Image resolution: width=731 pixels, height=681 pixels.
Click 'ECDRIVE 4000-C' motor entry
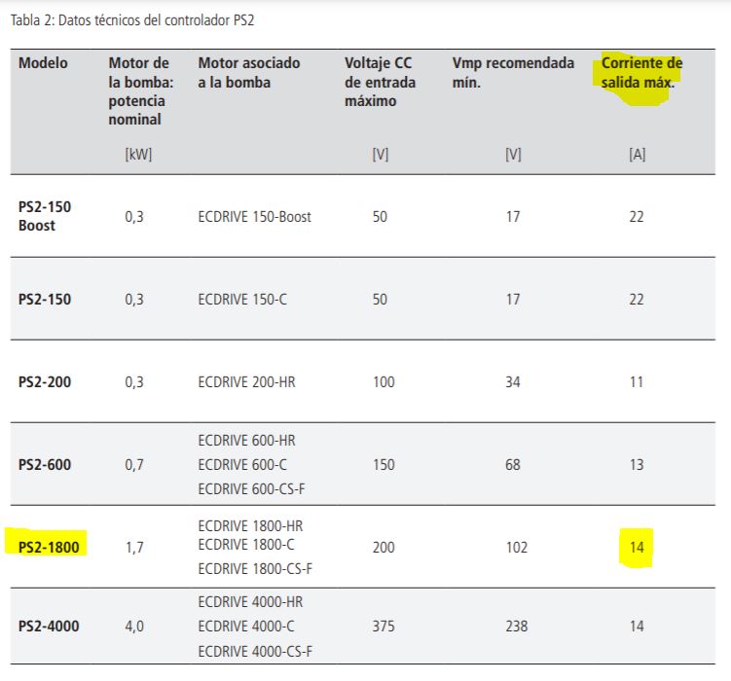tap(246, 627)
